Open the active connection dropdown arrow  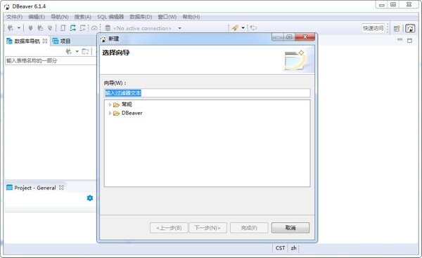[x=179, y=28]
